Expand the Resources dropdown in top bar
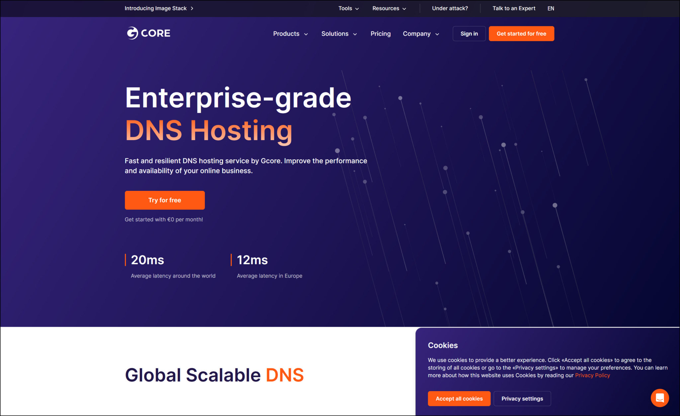This screenshot has width=680, height=416. click(389, 8)
